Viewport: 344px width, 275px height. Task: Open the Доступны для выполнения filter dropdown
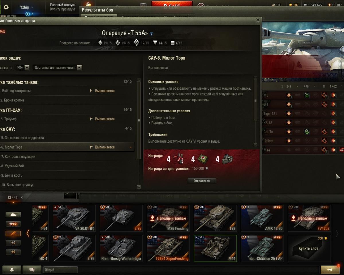coord(58,68)
